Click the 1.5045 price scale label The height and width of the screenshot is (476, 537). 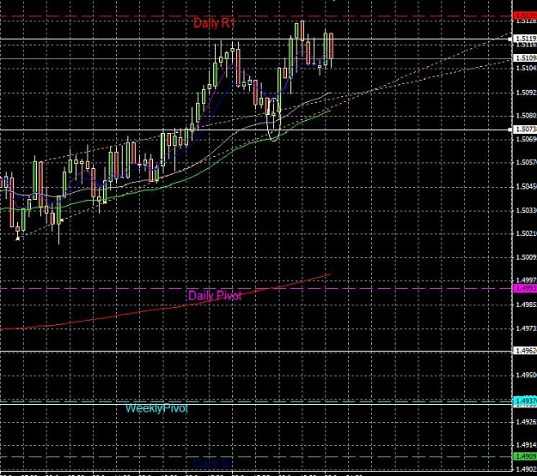[526, 187]
